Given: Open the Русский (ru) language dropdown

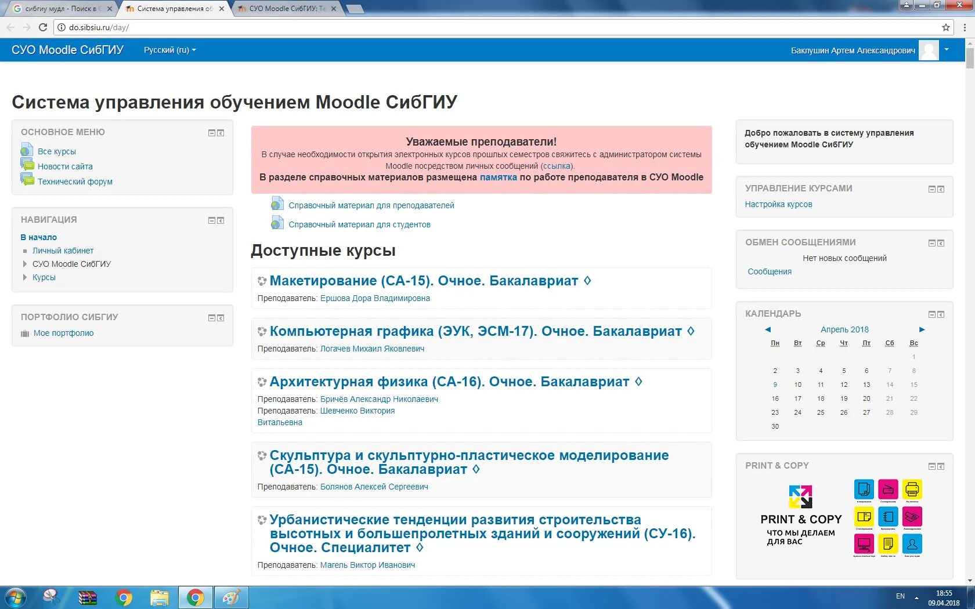Looking at the screenshot, I should click(x=169, y=50).
